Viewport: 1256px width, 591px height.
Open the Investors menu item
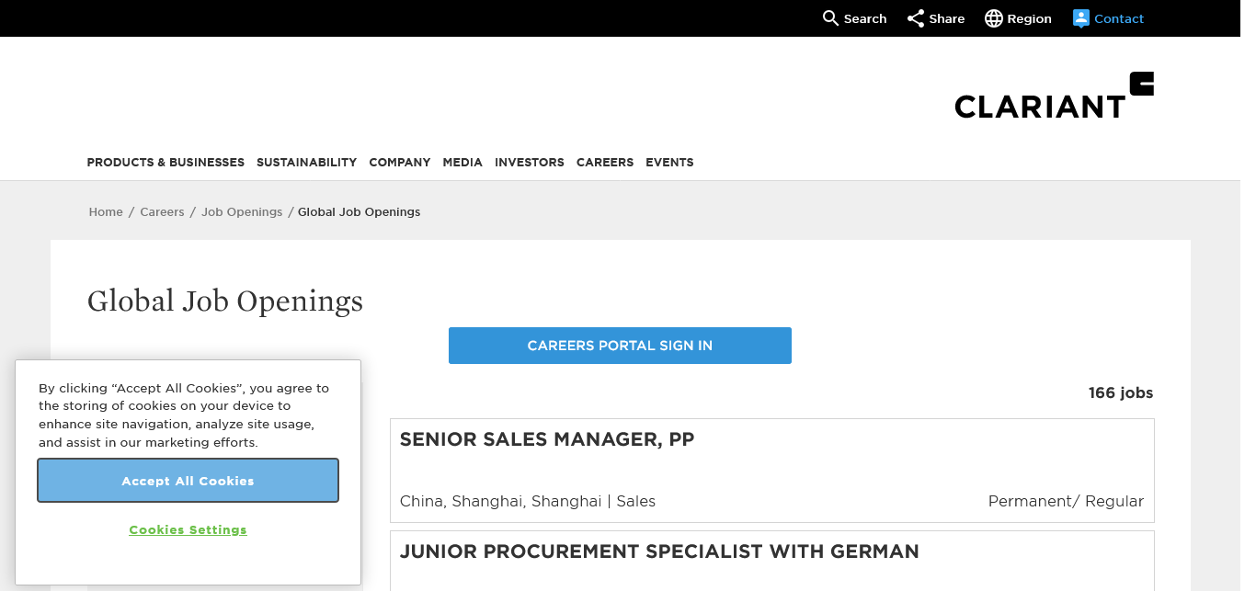530,163
